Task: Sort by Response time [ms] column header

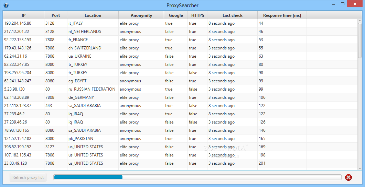Action: pyautogui.click(x=282, y=15)
